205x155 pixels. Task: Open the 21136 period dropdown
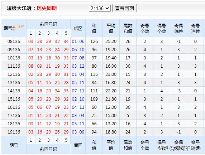[x=100, y=8]
